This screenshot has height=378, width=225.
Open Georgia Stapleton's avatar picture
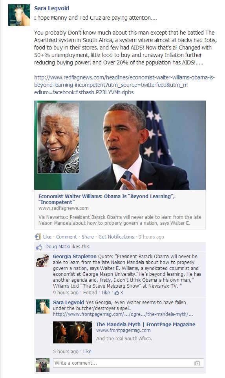(43, 261)
